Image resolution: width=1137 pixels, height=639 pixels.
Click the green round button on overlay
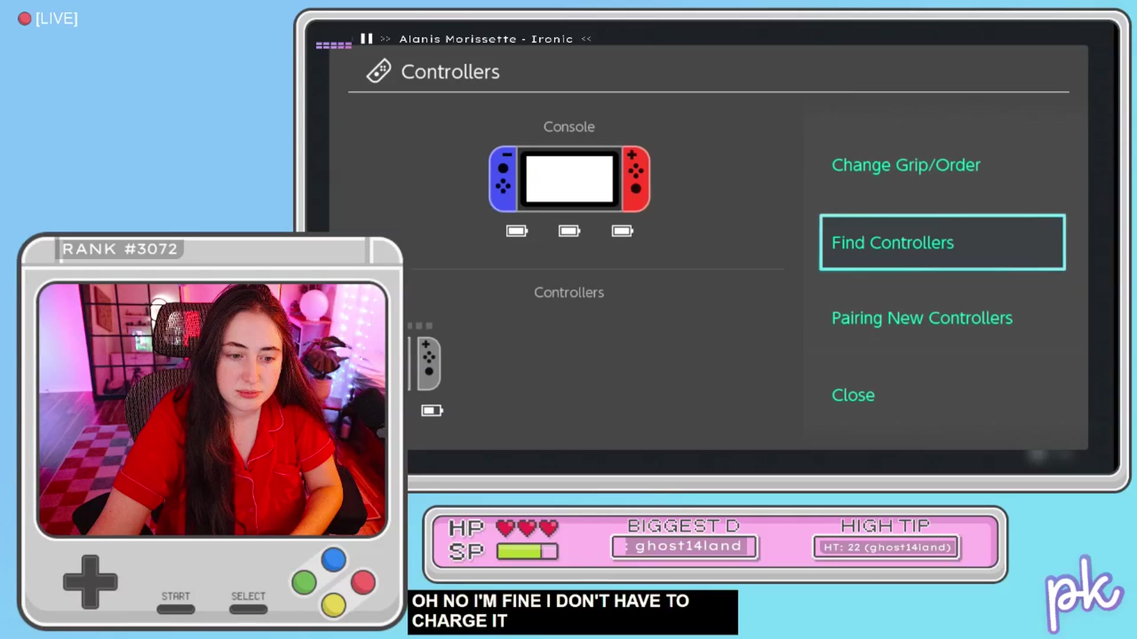(x=304, y=582)
